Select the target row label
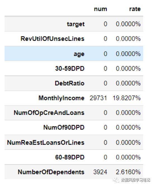 point(76,24)
